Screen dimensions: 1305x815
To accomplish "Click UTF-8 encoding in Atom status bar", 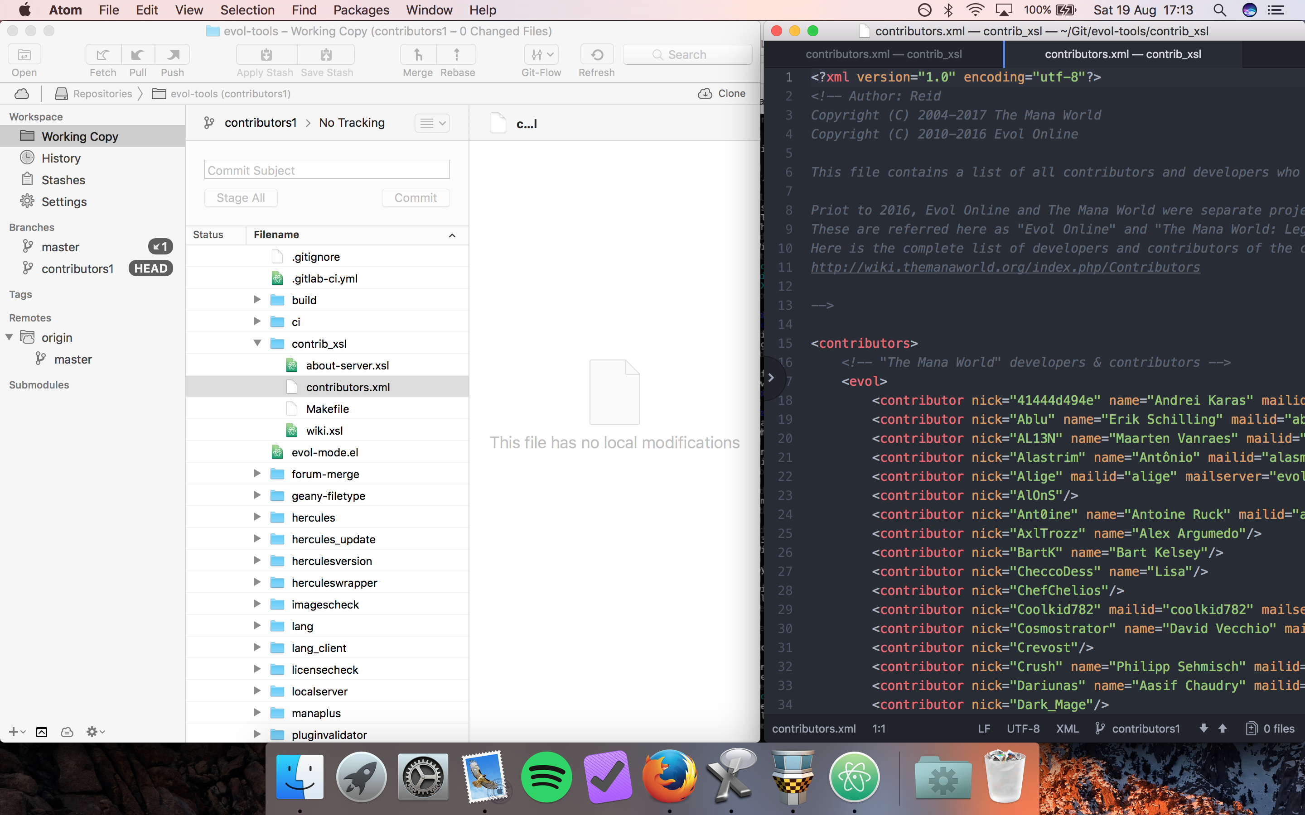I will [1023, 728].
